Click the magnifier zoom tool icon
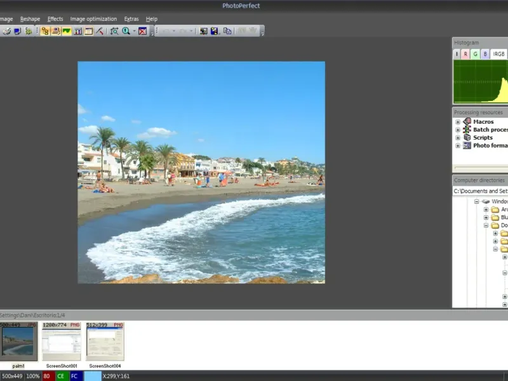 coord(126,30)
